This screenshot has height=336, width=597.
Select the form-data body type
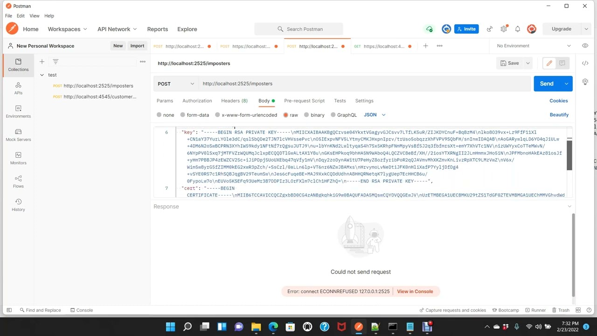point(195,115)
